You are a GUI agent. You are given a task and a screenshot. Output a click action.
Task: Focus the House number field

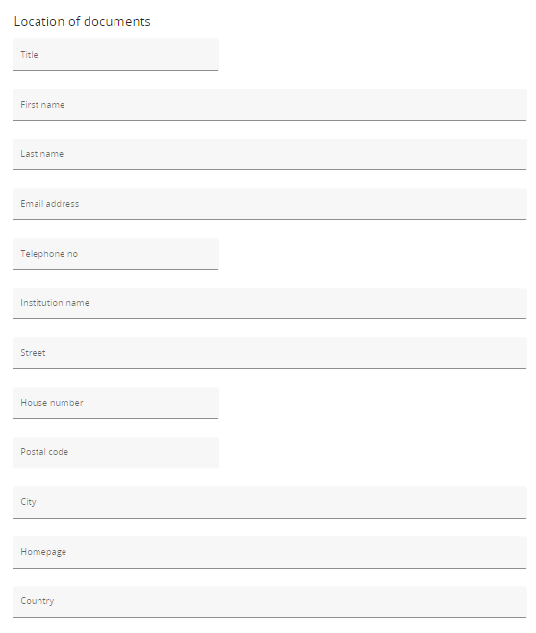(116, 403)
